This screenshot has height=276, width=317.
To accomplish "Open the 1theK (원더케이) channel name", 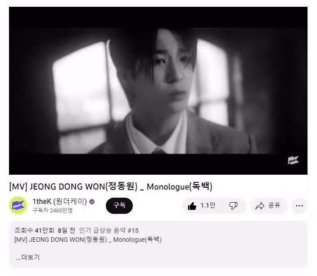I will pyautogui.click(x=59, y=202).
